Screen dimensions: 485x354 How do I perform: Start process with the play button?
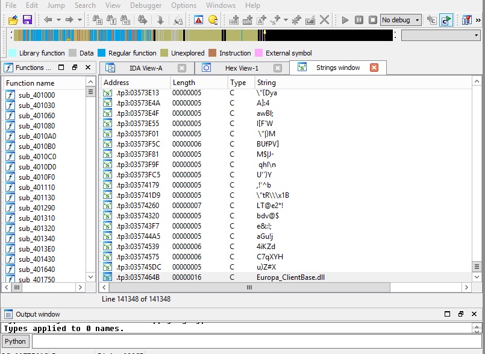[x=345, y=20]
